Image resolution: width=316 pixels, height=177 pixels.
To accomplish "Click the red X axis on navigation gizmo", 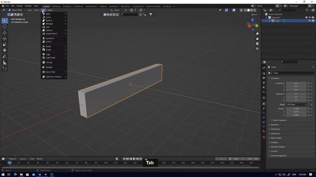I will (249, 26).
